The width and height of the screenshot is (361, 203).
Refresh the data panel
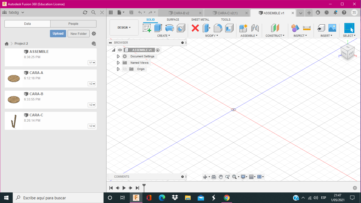point(85,12)
